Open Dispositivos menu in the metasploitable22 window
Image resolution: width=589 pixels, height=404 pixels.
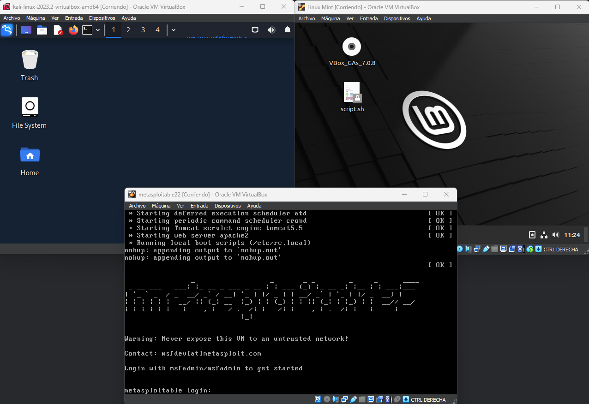[228, 206]
